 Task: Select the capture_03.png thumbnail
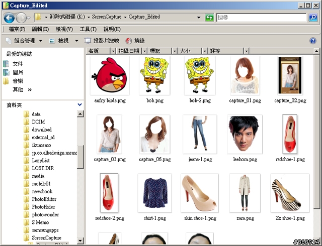pos(110,134)
